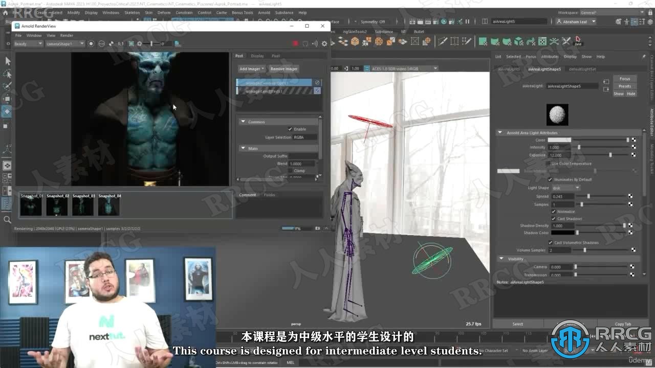Open the cameraShape1 camera dropdown
This screenshot has height=368, width=655.
tap(65, 44)
